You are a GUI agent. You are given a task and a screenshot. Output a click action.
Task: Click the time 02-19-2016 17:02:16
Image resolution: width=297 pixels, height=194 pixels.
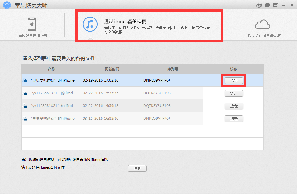click(101, 80)
